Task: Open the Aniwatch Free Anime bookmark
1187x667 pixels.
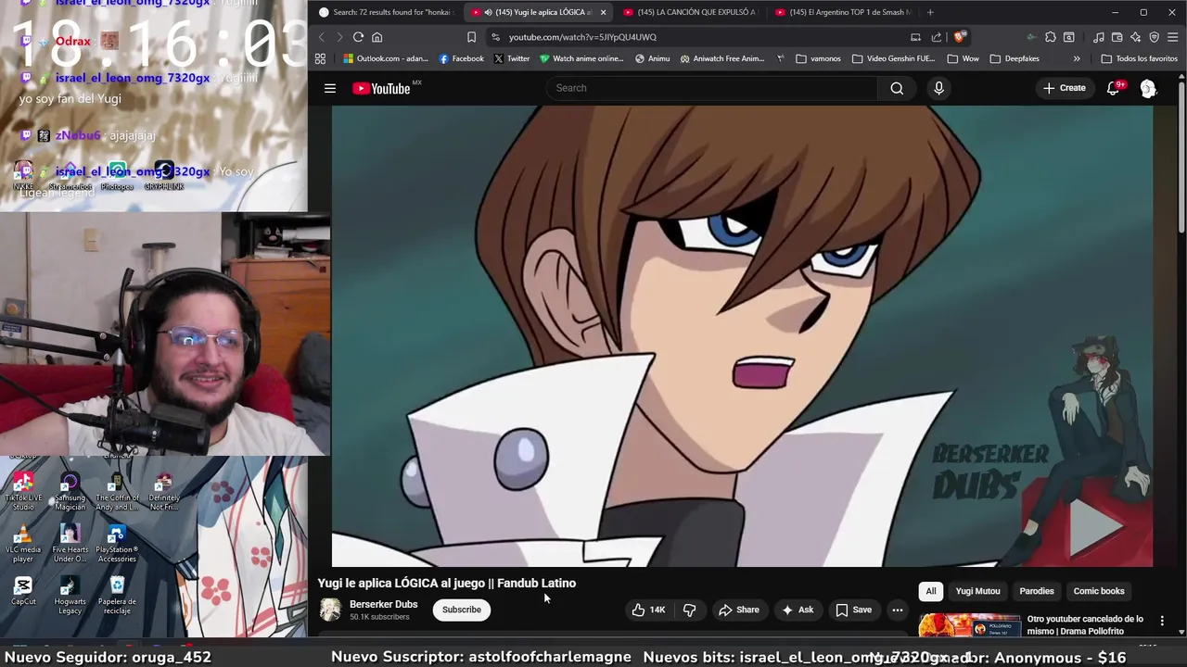Action: [x=722, y=58]
